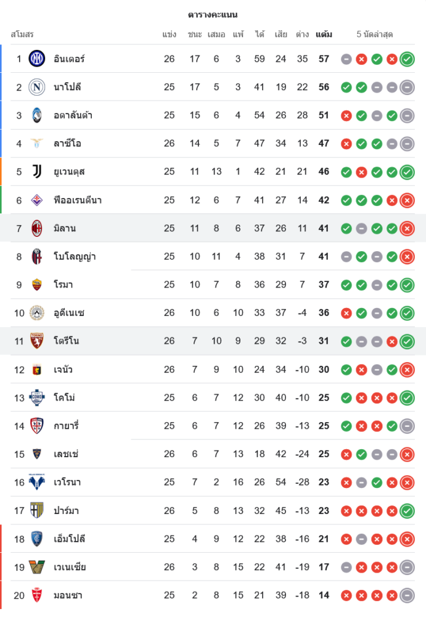Tap the Fiorentina purple crest
The width and height of the screenshot is (426, 617).
[x=37, y=200]
